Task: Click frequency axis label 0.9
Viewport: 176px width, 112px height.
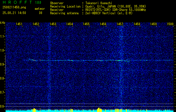Action: pos(3,64)
